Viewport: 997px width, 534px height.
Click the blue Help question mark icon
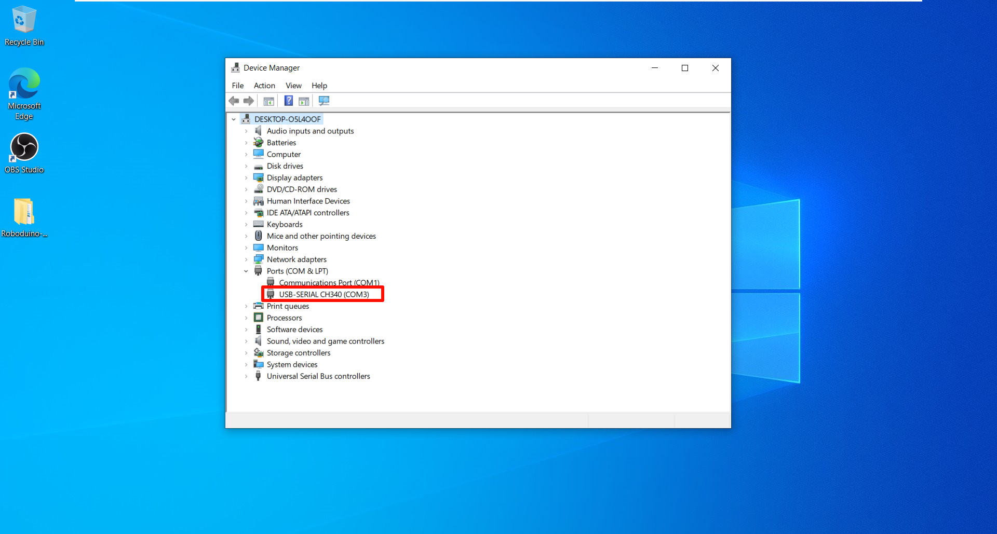(x=288, y=101)
